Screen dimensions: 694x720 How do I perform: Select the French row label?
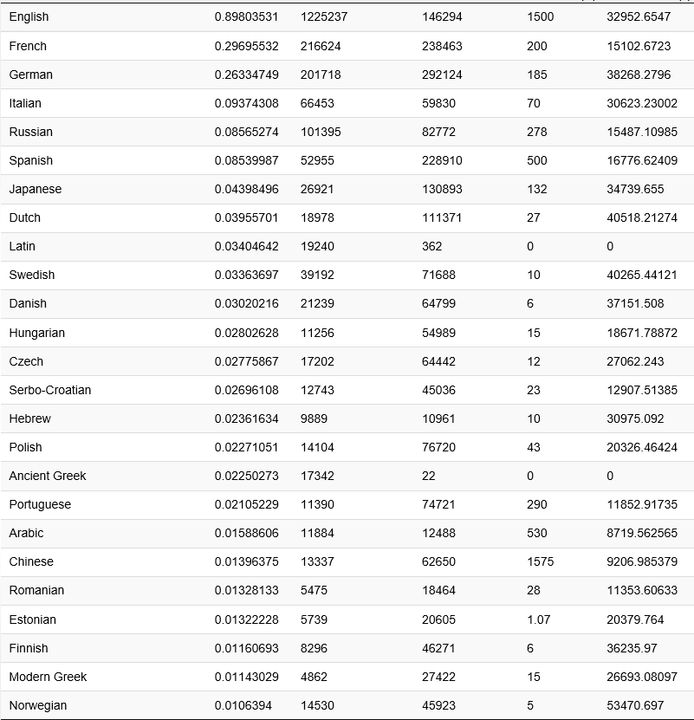28,46
